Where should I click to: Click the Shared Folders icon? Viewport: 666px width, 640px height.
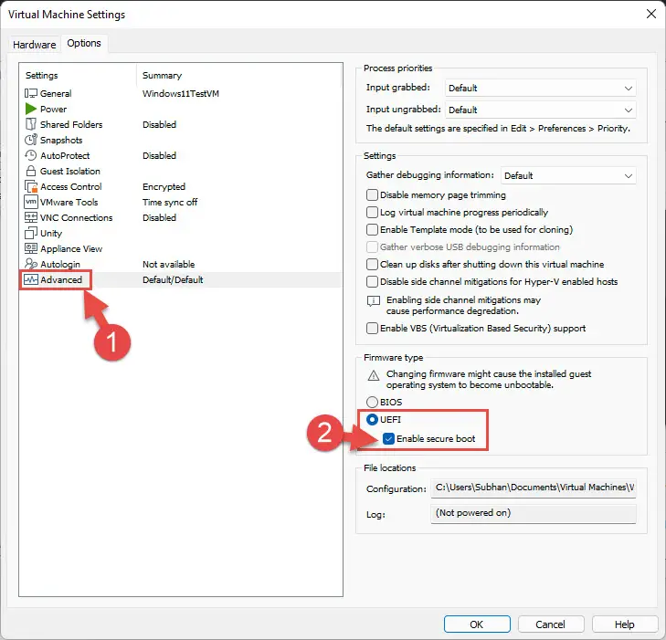[x=30, y=124]
